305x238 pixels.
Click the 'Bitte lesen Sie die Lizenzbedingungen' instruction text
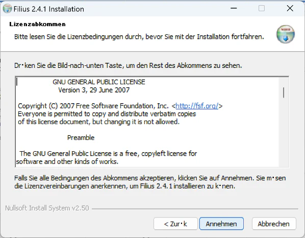(139, 37)
